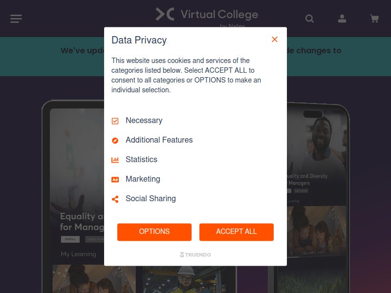Open the user account icon

pyautogui.click(x=342, y=19)
